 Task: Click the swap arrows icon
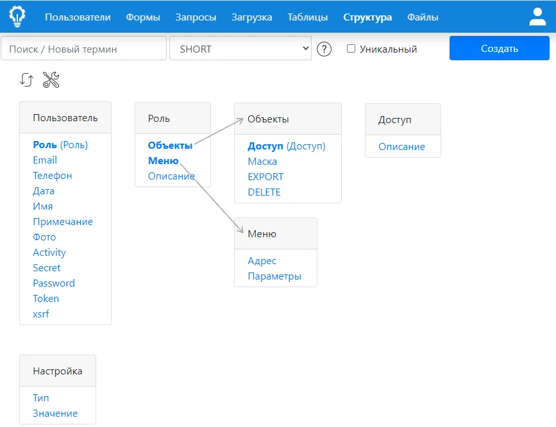point(26,80)
